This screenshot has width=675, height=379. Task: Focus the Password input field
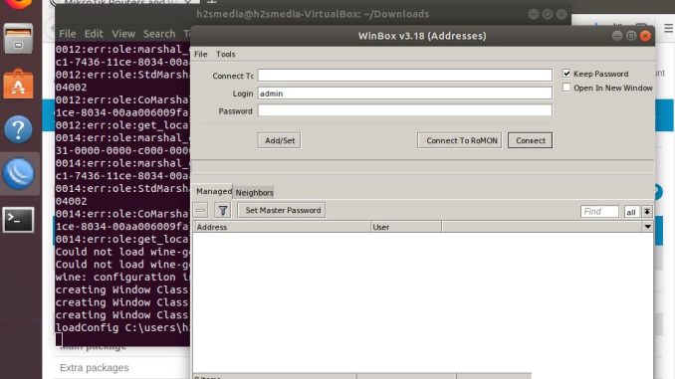click(x=404, y=110)
